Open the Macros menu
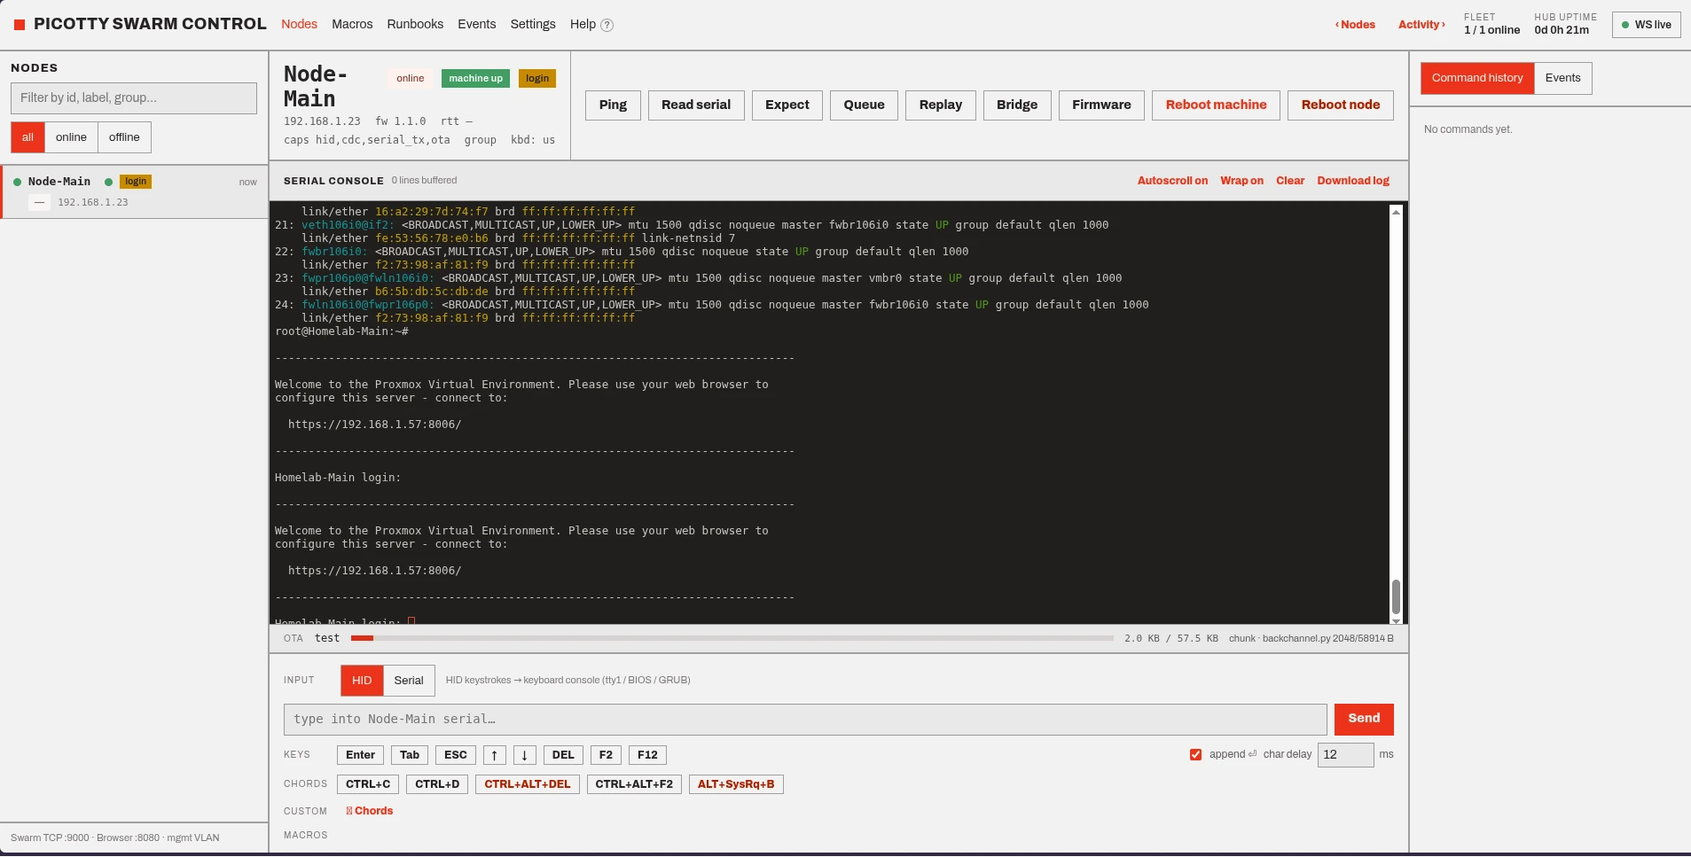 coord(352,24)
